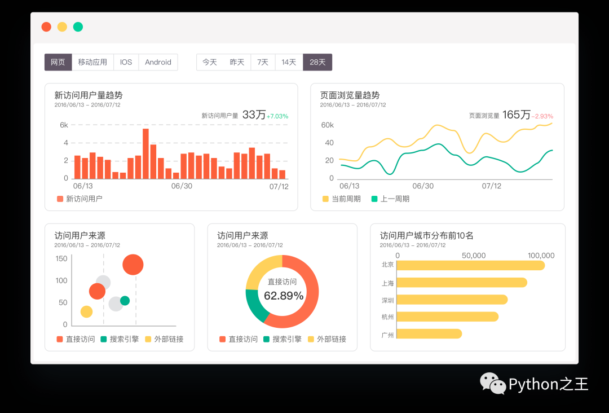This screenshot has width=609, height=413.
Task: Toggle 直接访问 legend under the donut chart
Action: [x=239, y=339]
